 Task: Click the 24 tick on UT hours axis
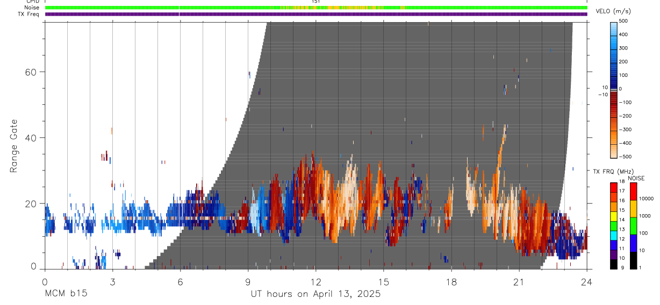coord(587,281)
